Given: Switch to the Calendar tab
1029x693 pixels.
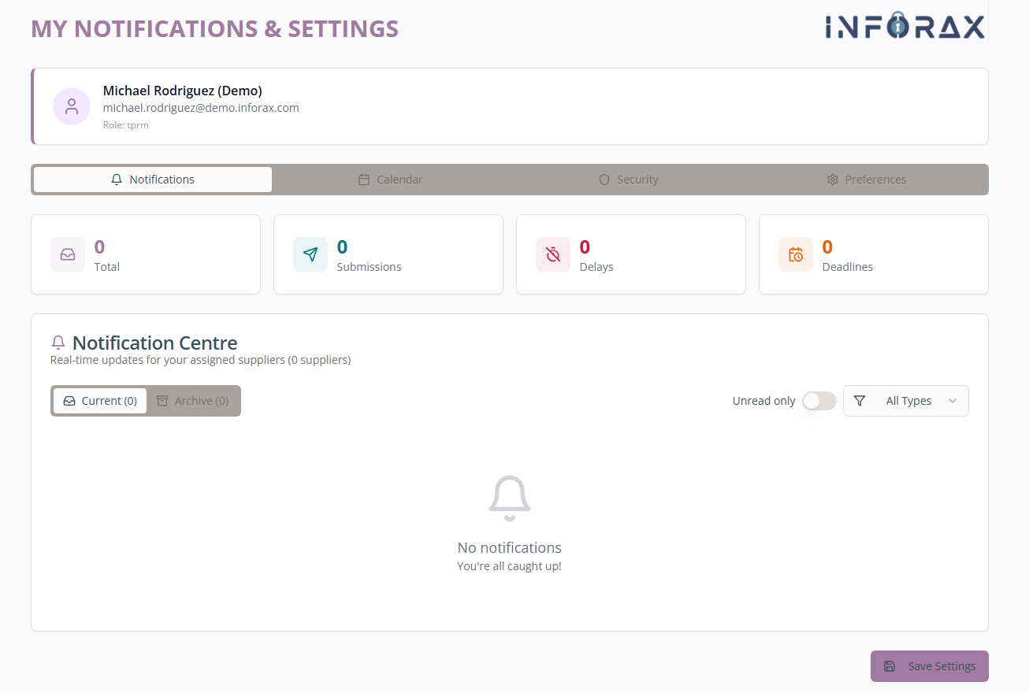Looking at the screenshot, I should 391,180.
